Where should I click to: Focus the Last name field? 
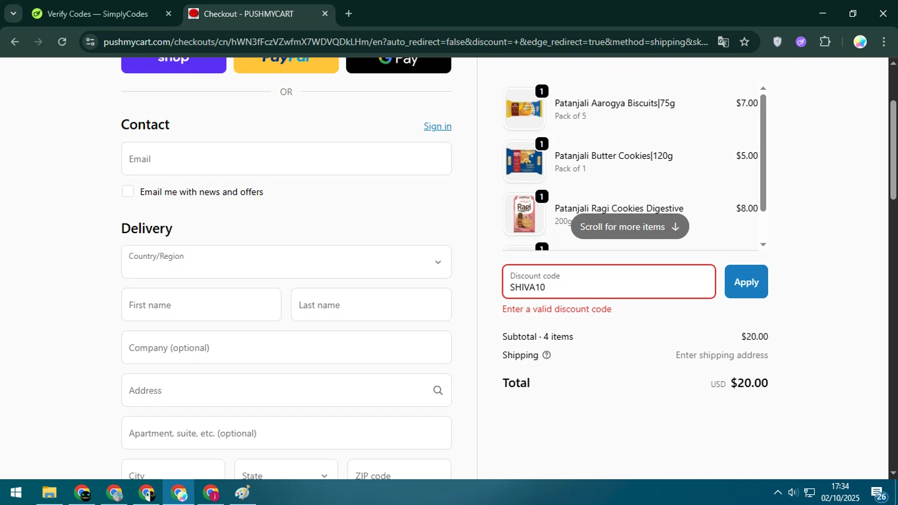pos(371,305)
